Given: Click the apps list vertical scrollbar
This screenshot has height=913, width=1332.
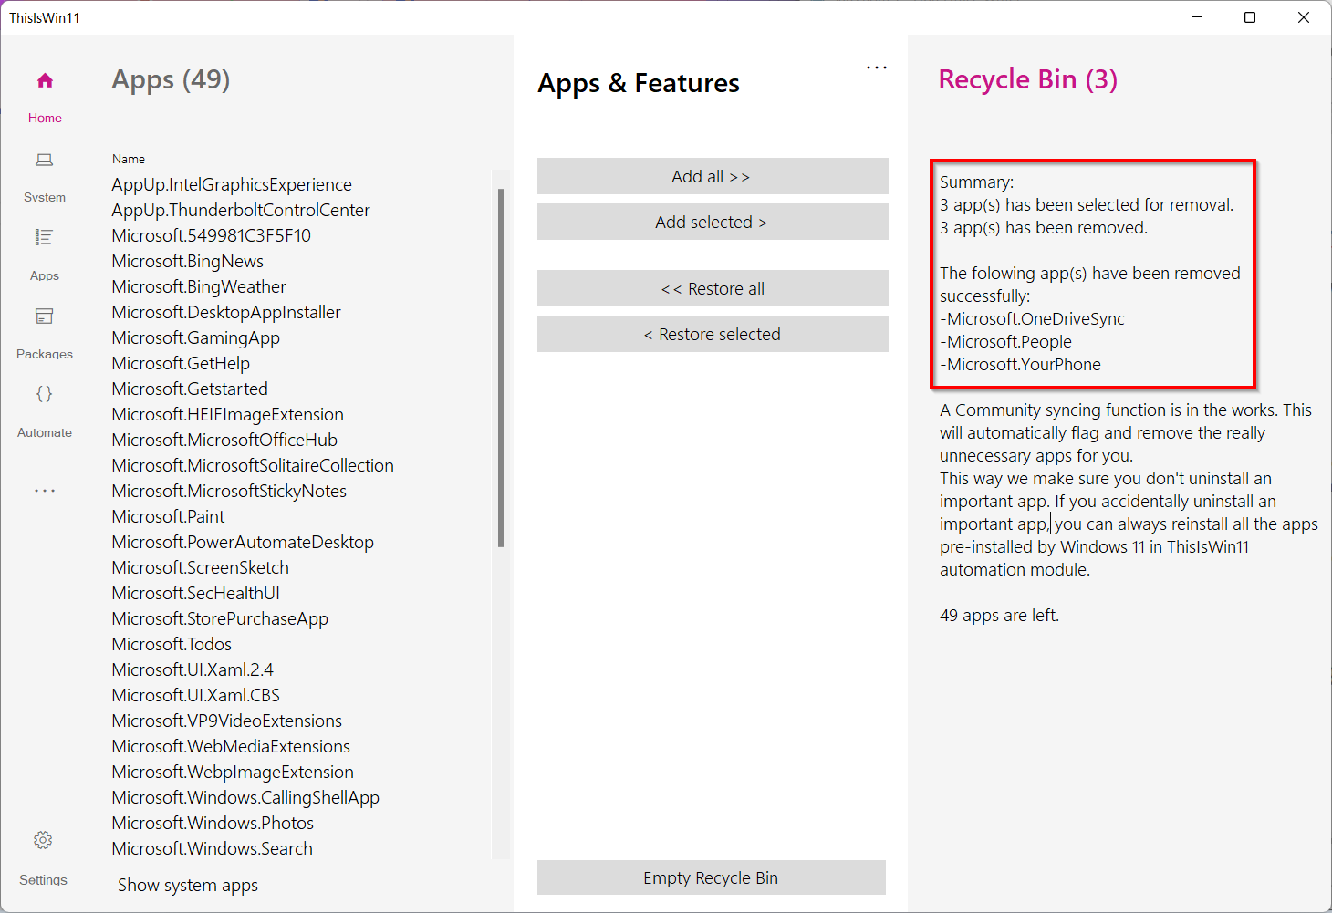Looking at the screenshot, I should [501, 367].
